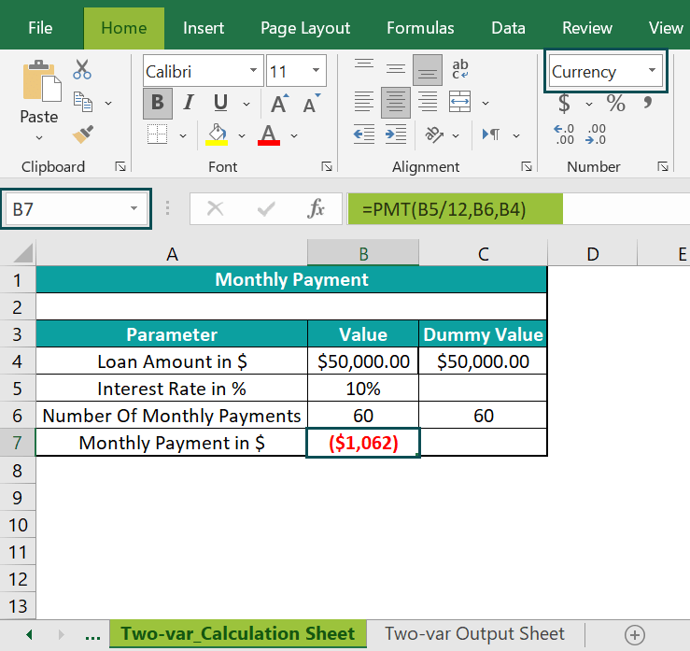Click the Wrap Text icon
Viewport: 690px width, 651px height.
coord(460,69)
